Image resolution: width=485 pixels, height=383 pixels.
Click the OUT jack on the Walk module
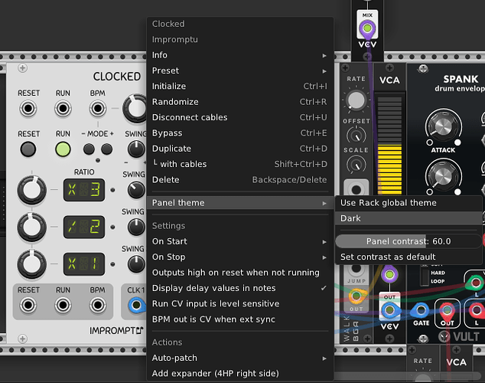tap(356, 296)
